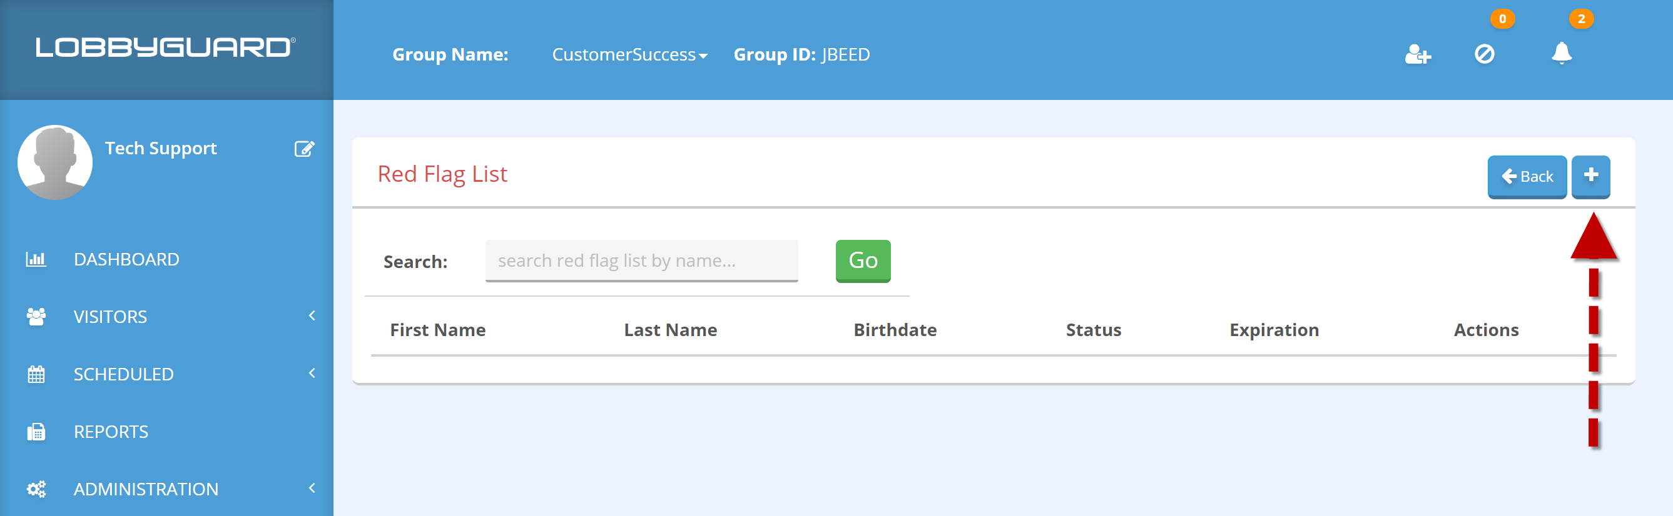Click the Dashboard bar chart icon
The image size is (1673, 516).
[36, 259]
